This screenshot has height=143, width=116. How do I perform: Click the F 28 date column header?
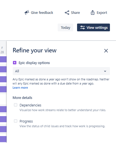[2, 50]
